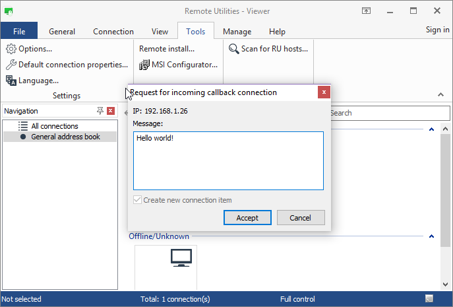Toggle Create new connection item checkbox
Viewport: 453px width, 307px height.
pyautogui.click(x=137, y=200)
